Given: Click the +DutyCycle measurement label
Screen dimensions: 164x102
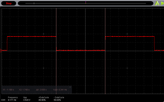Looking at the screenshot, I should pos(44,97).
